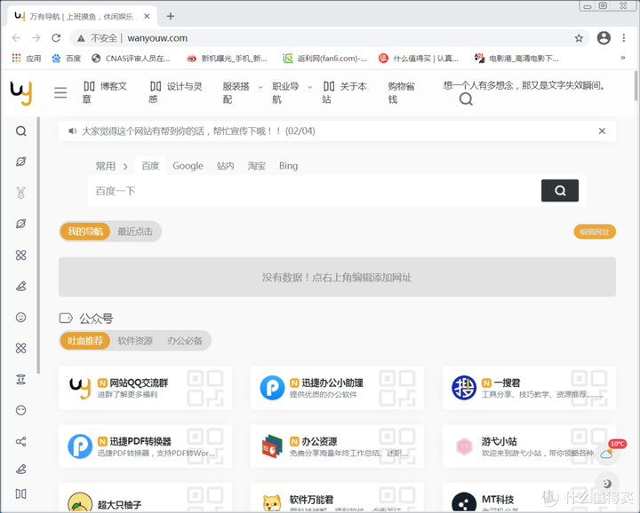Click the share icon in the left sidebar

21,441
